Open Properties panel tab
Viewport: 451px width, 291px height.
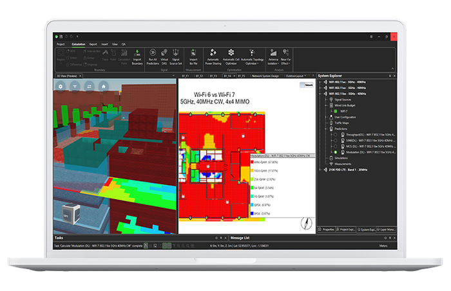pos(327,229)
